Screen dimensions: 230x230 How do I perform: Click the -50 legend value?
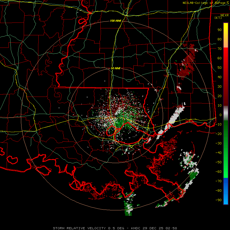[x=218, y=162]
